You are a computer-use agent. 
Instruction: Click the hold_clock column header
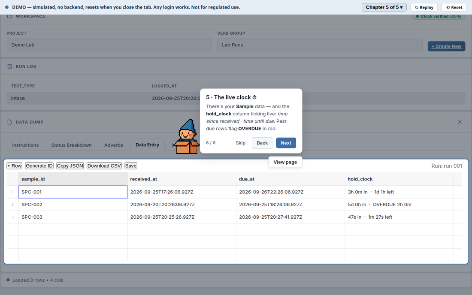[399, 179]
